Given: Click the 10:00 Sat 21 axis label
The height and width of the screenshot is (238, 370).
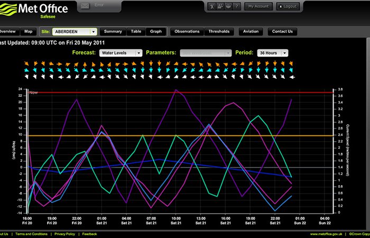Looking at the screenshot, I should [176, 221].
